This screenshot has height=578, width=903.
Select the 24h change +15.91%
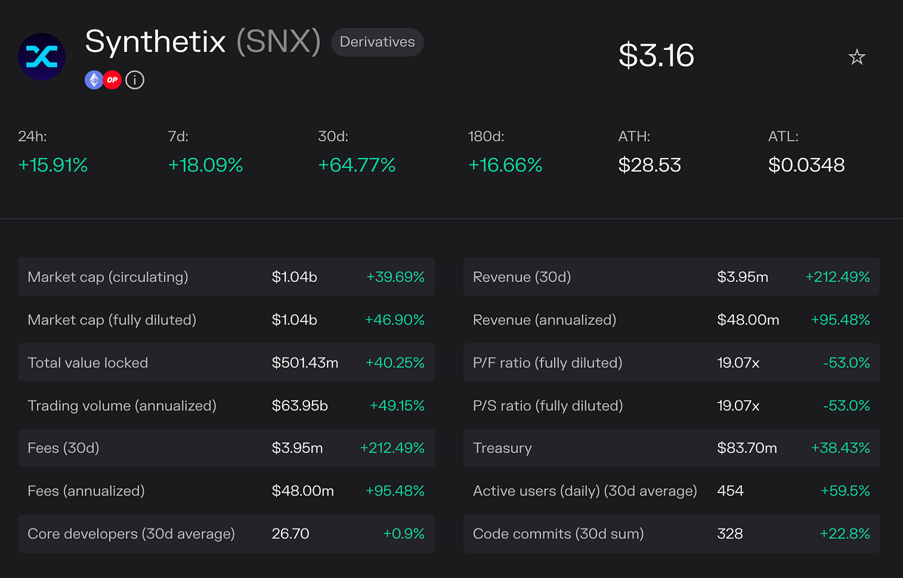(53, 165)
